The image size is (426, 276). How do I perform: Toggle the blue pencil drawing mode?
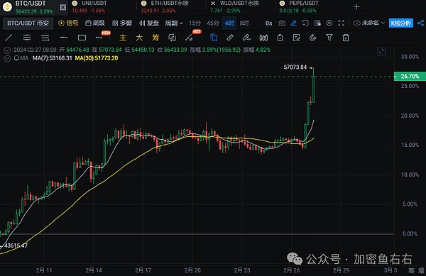[x=293, y=23]
